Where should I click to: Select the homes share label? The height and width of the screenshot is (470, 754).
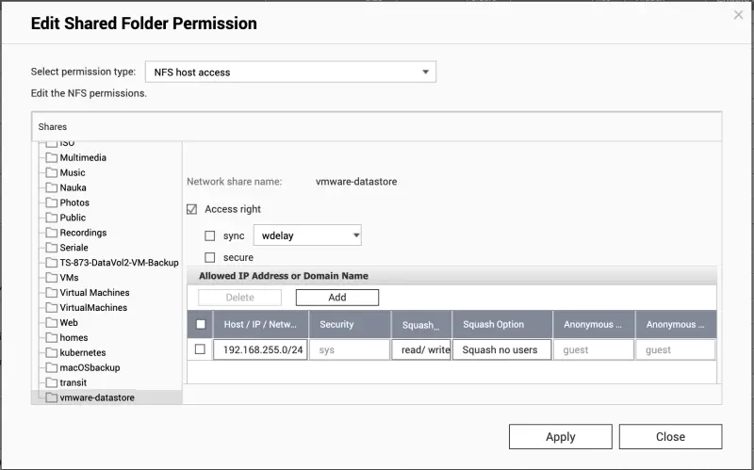pos(74,337)
